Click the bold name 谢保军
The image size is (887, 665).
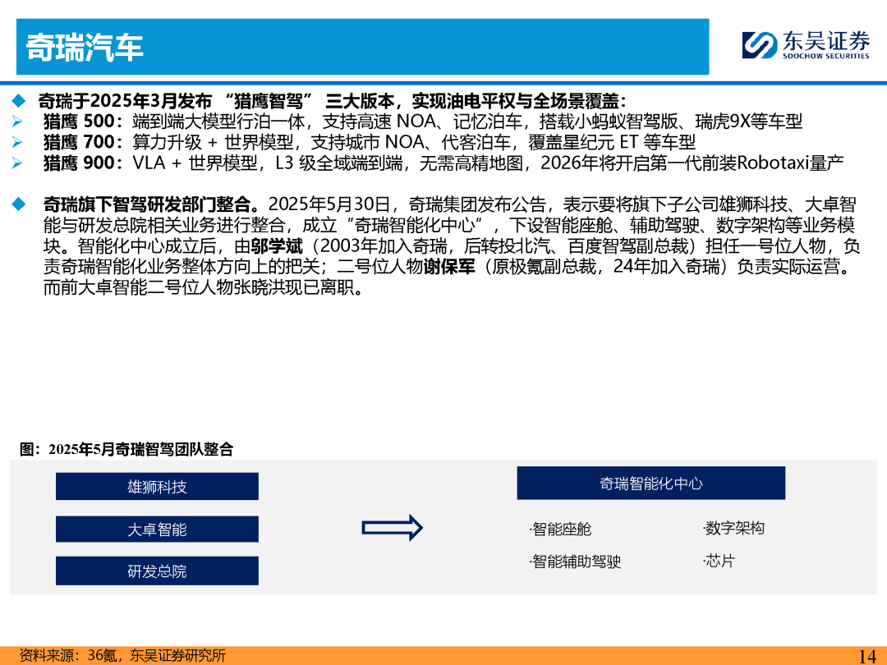tap(449, 266)
